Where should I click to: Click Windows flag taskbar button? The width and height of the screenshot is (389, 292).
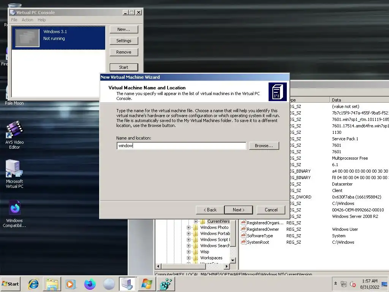point(146,284)
